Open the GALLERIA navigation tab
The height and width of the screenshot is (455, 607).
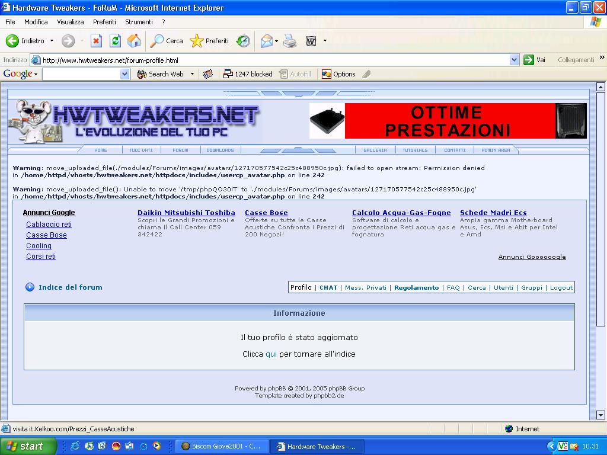375,150
